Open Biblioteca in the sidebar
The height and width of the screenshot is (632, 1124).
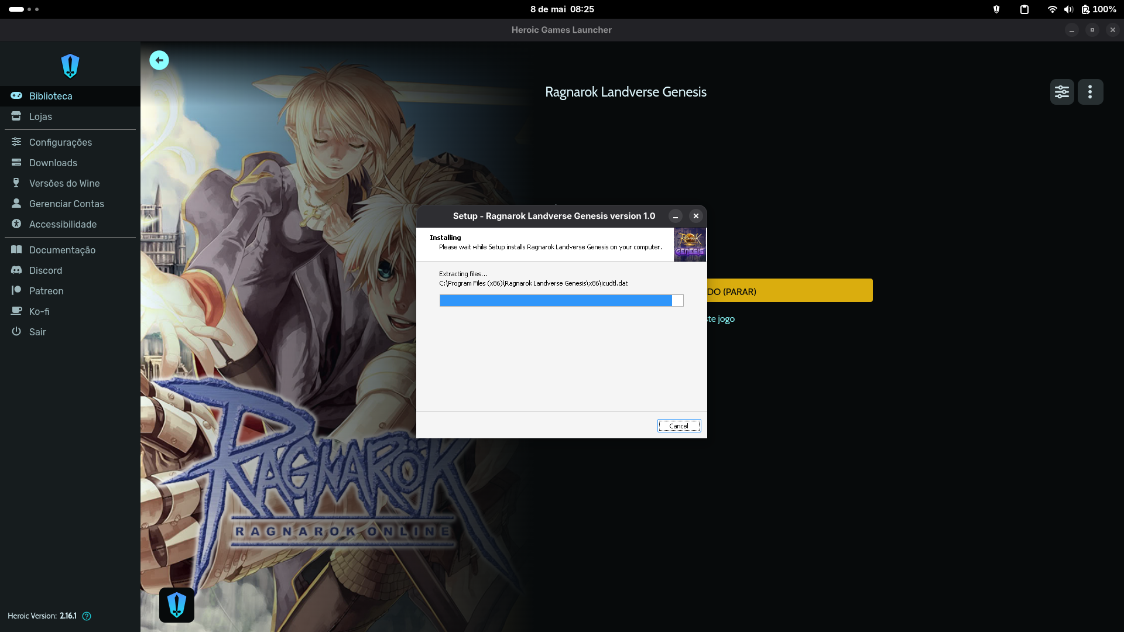[x=70, y=96]
